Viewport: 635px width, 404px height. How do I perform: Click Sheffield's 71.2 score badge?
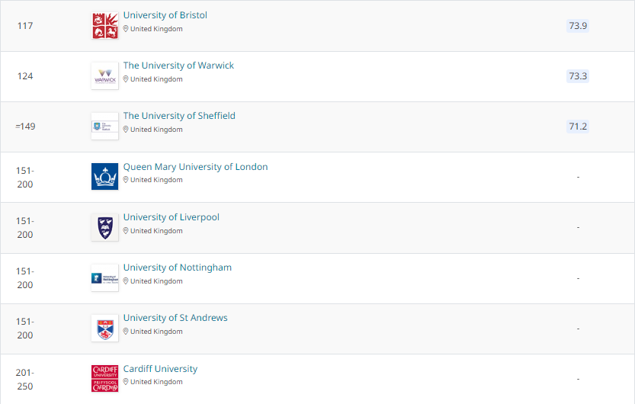[x=578, y=127]
